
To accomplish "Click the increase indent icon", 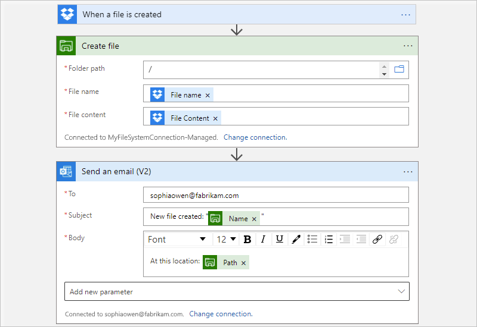I will pyautogui.click(x=361, y=240).
